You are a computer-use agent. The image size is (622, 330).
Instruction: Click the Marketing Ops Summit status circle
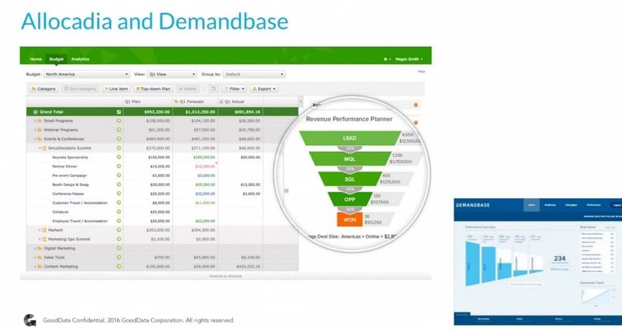pos(119,238)
